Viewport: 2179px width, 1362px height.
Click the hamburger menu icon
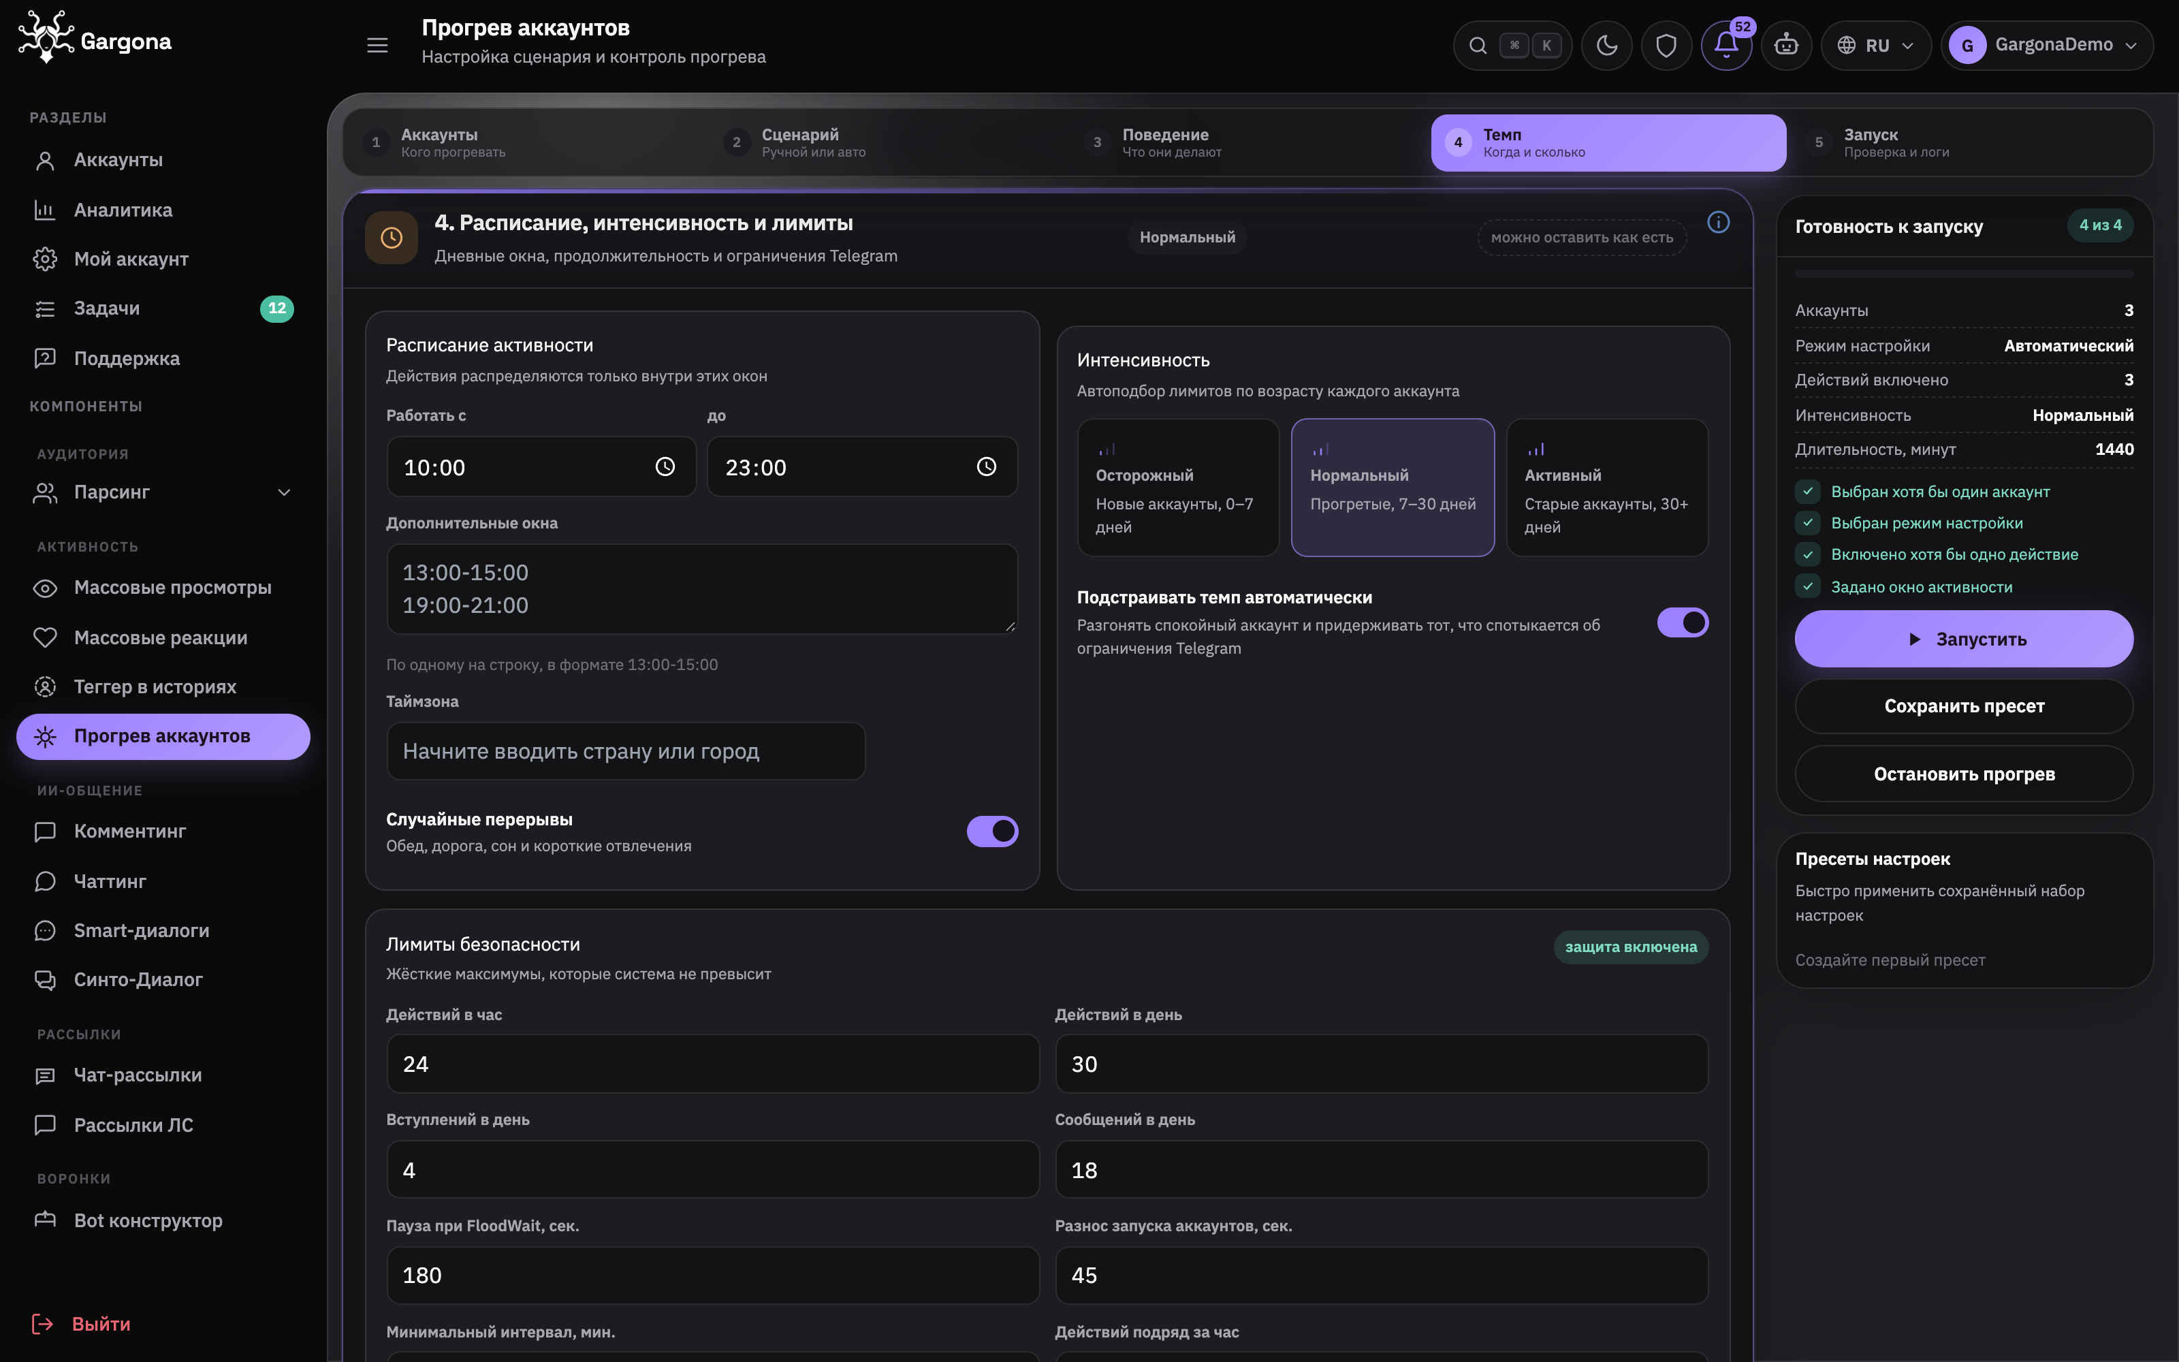377,45
